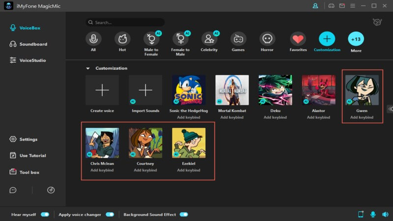
Task: Click the Discord icon in title bar
Action: coord(331,5)
